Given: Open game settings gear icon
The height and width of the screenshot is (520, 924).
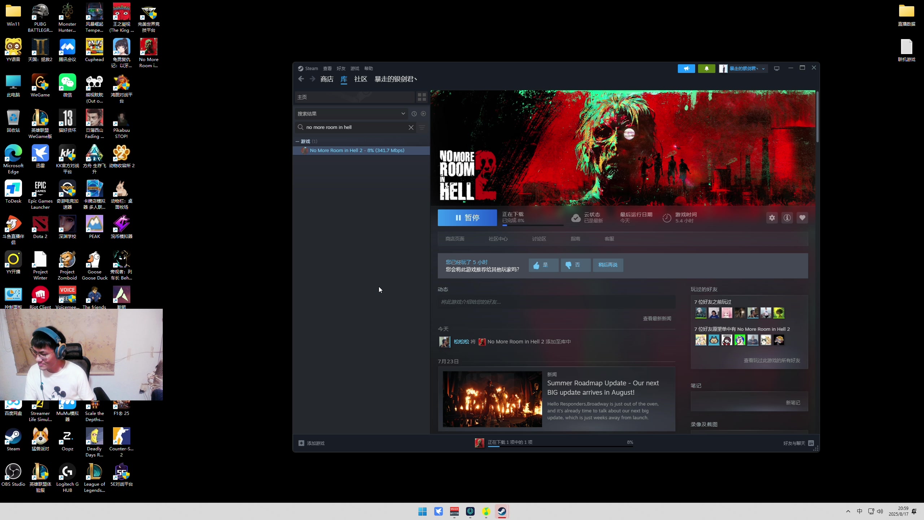Looking at the screenshot, I should (772, 218).
